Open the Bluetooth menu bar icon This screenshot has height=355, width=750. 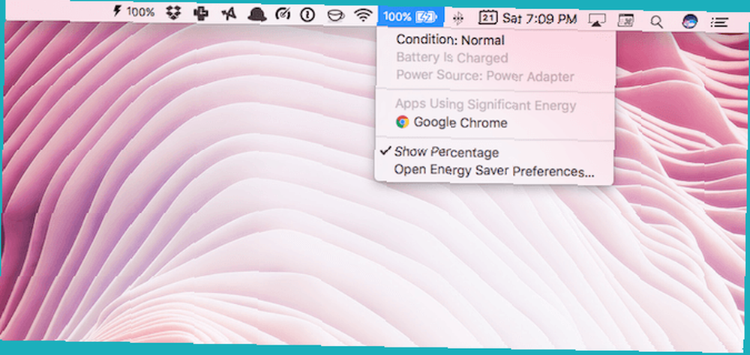(458, 18)
